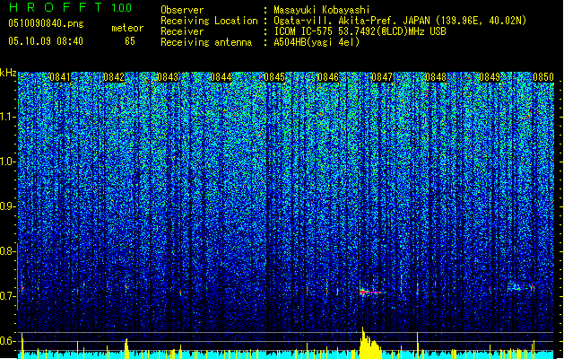Click the Receiving antenna label
Viewport: 564px width, 359px height.
pyautogui.click(x=206, y=42)
